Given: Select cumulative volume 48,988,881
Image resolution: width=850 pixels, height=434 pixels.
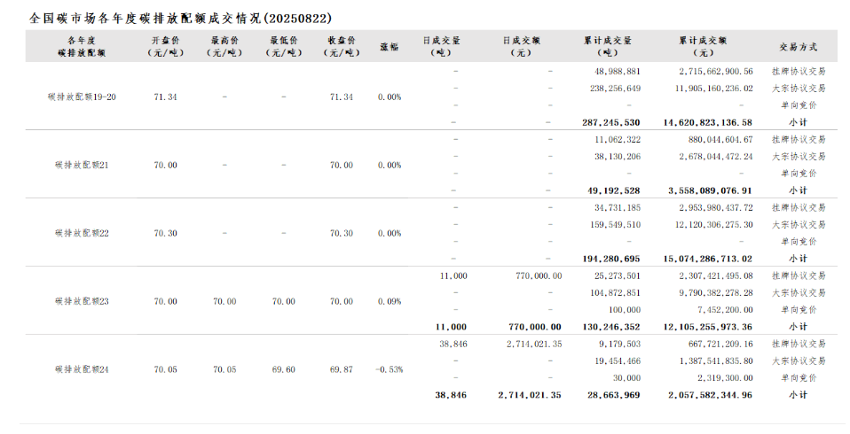Looking at the screenshot, I should 618,71.
